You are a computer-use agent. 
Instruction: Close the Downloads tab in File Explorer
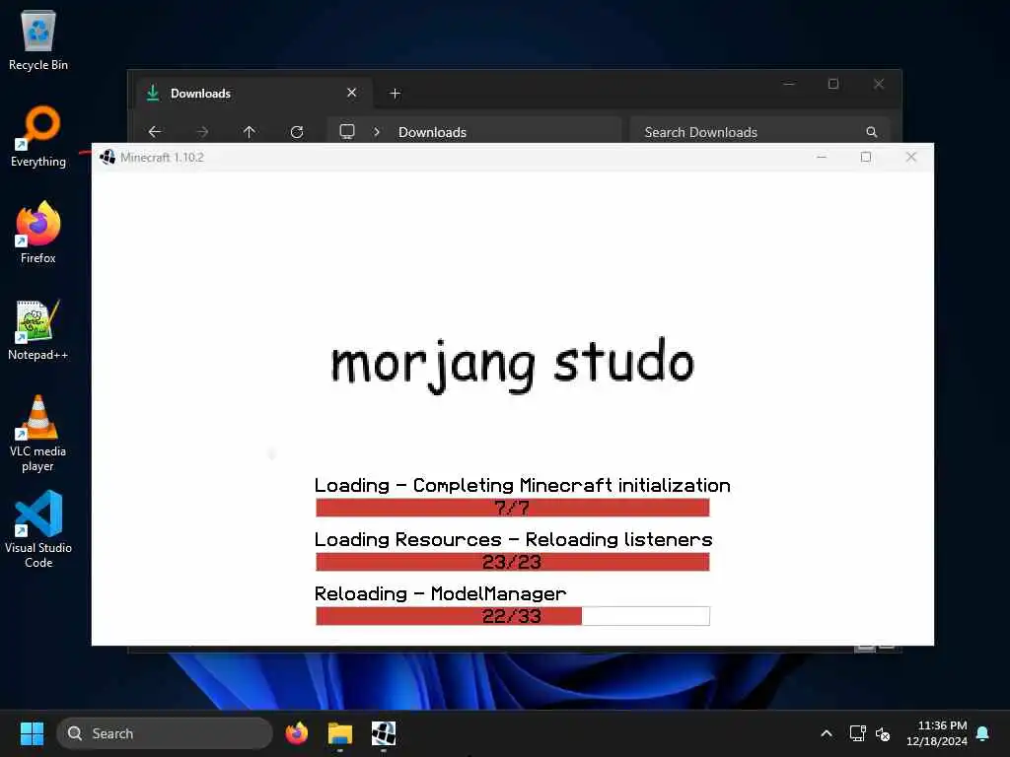pos(352,93)
